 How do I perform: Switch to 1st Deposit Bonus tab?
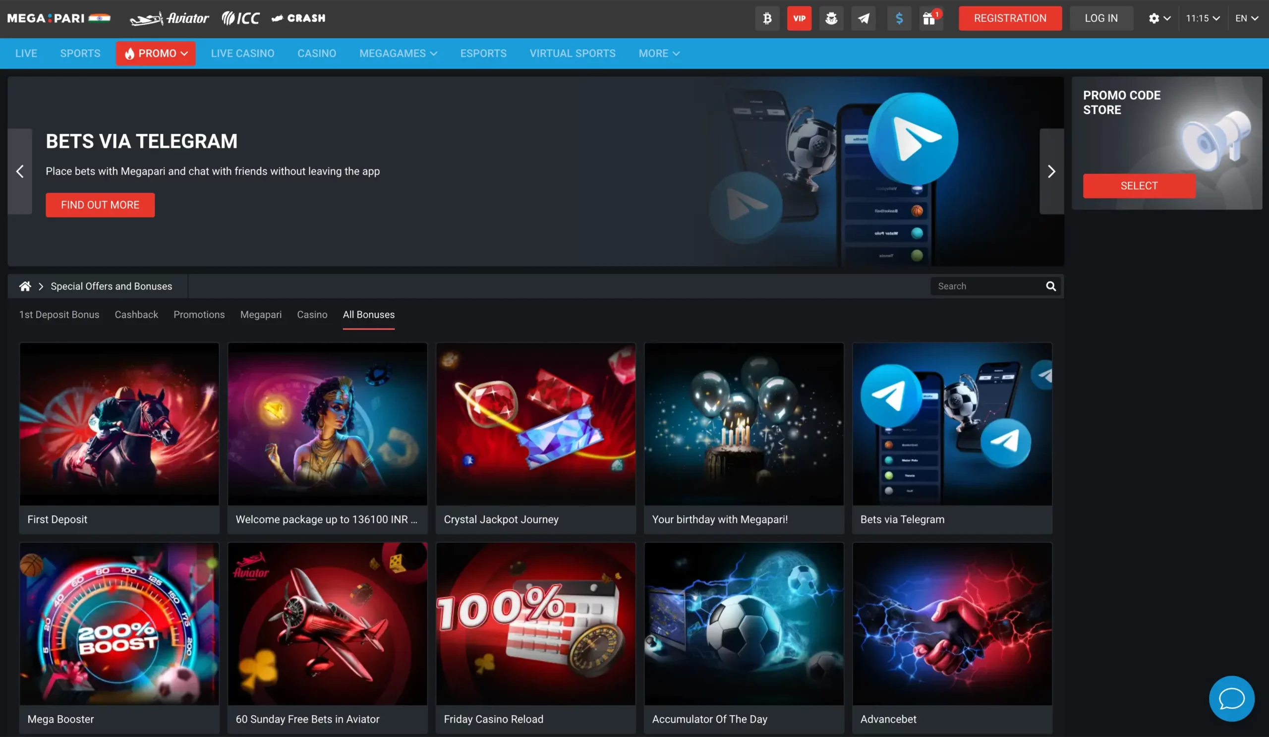[59, 315]
